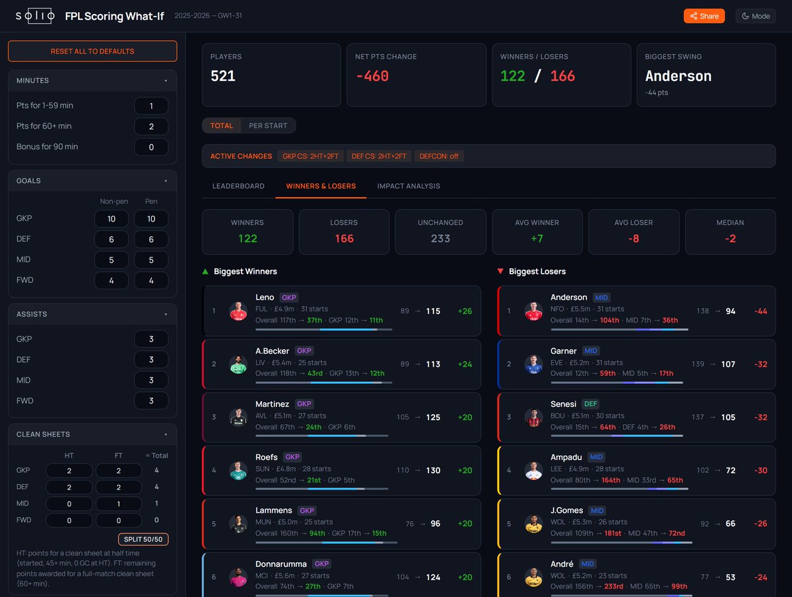The width and height of the screenshot is (792, 597).
Task: Click Martinez's rank progress bar
Action: click(x=322, y=435)
